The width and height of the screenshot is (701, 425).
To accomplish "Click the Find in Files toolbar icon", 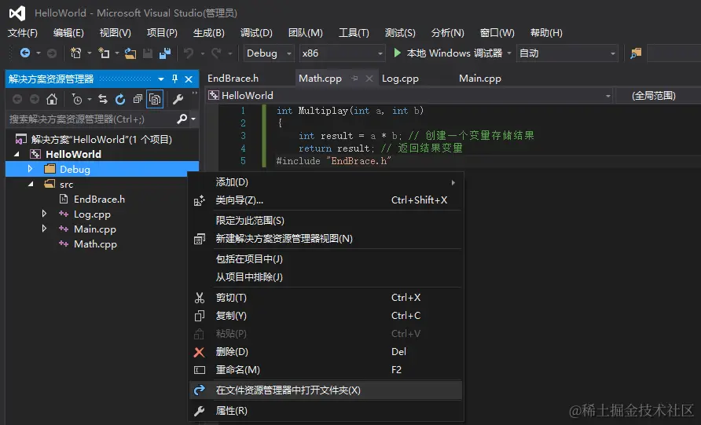I will pyautogui.click(x=636, y=53).
